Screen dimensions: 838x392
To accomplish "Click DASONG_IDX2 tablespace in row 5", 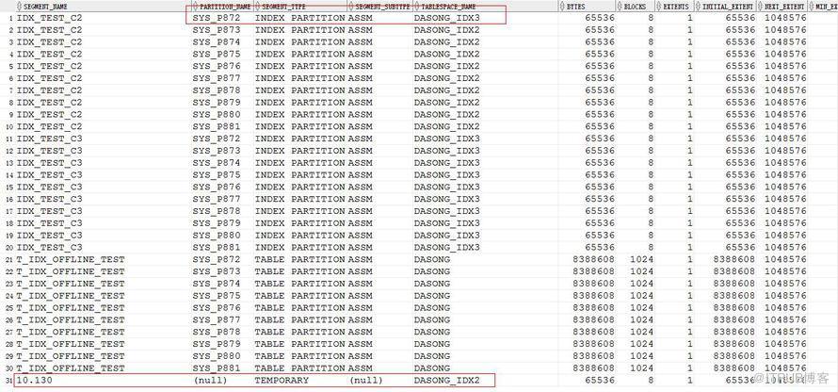I will [447, 66].
